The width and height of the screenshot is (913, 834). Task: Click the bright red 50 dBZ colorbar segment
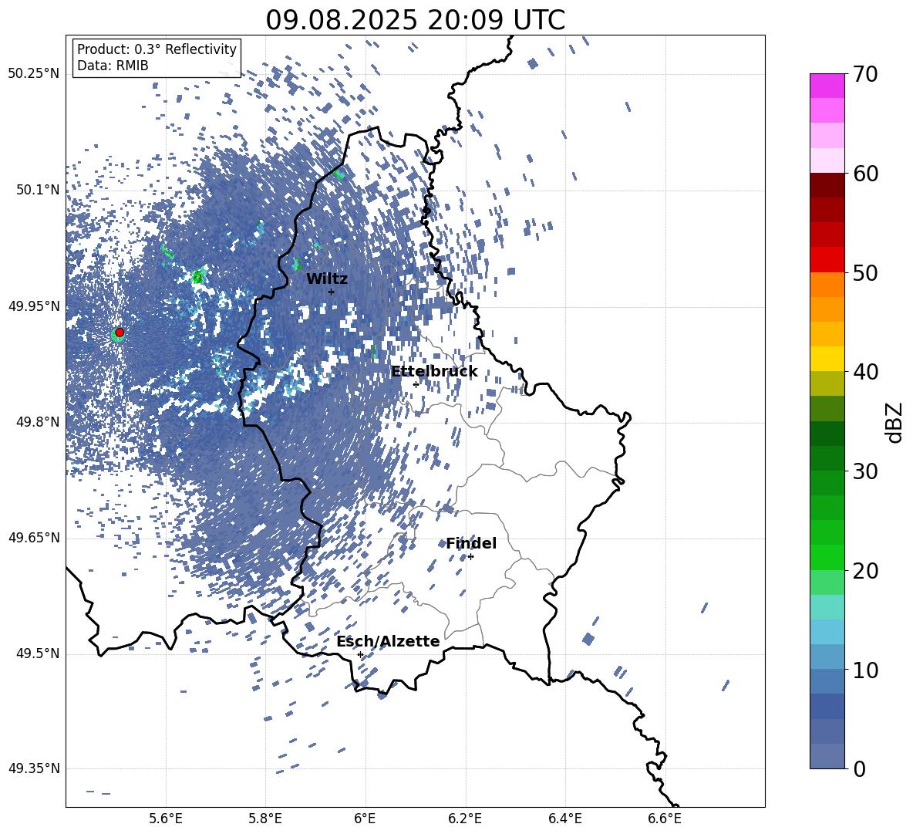click(827, 260)
